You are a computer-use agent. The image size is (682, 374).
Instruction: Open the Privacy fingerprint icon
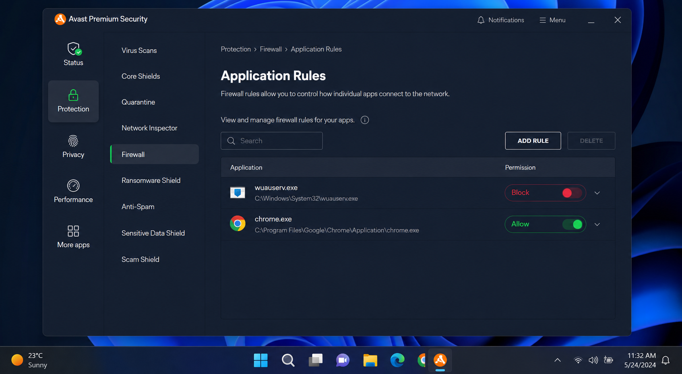(73, 141)
